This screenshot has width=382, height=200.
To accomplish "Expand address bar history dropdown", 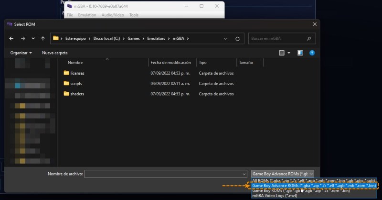I will [225, 39].
